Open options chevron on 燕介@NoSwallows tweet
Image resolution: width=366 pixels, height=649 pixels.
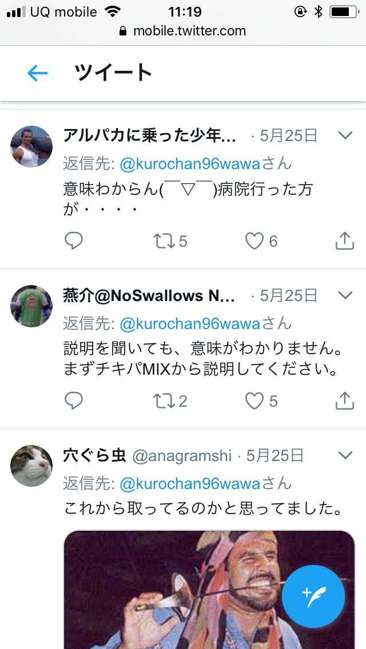coord(345,295)
